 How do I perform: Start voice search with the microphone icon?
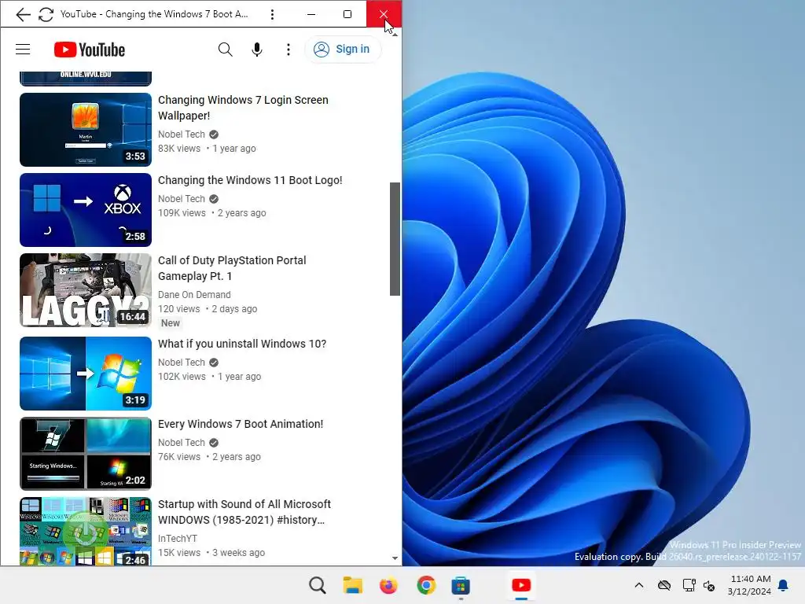pyautogui.click(x=257, y=50)
